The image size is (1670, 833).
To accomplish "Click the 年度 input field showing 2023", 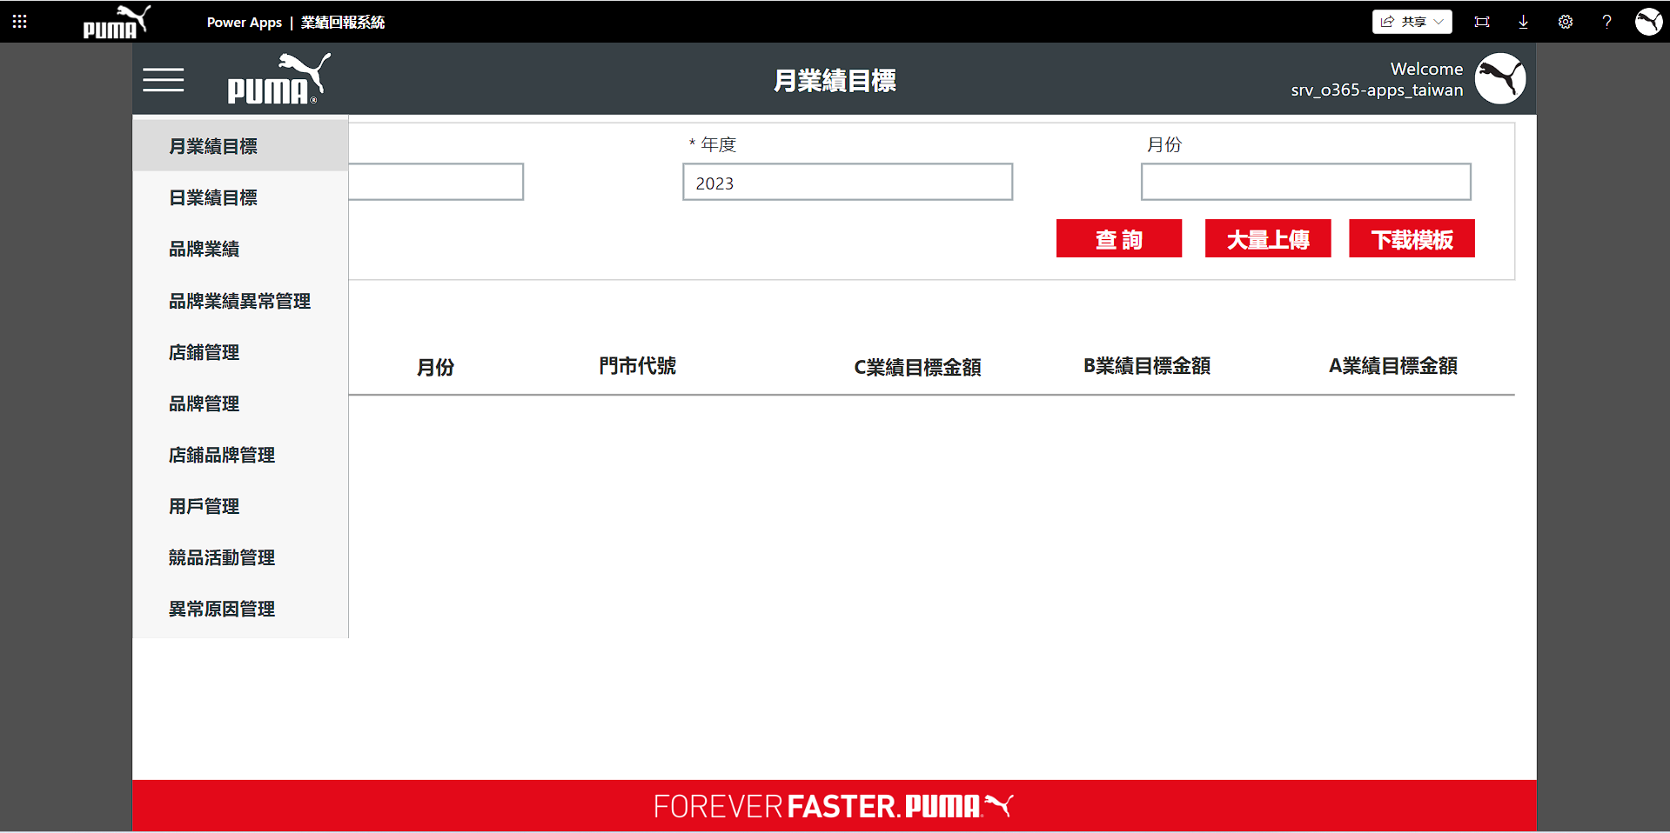I will pos(848,183).
